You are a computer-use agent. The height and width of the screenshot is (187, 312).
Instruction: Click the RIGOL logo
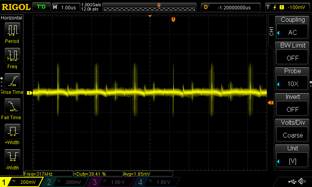(16, 7)
